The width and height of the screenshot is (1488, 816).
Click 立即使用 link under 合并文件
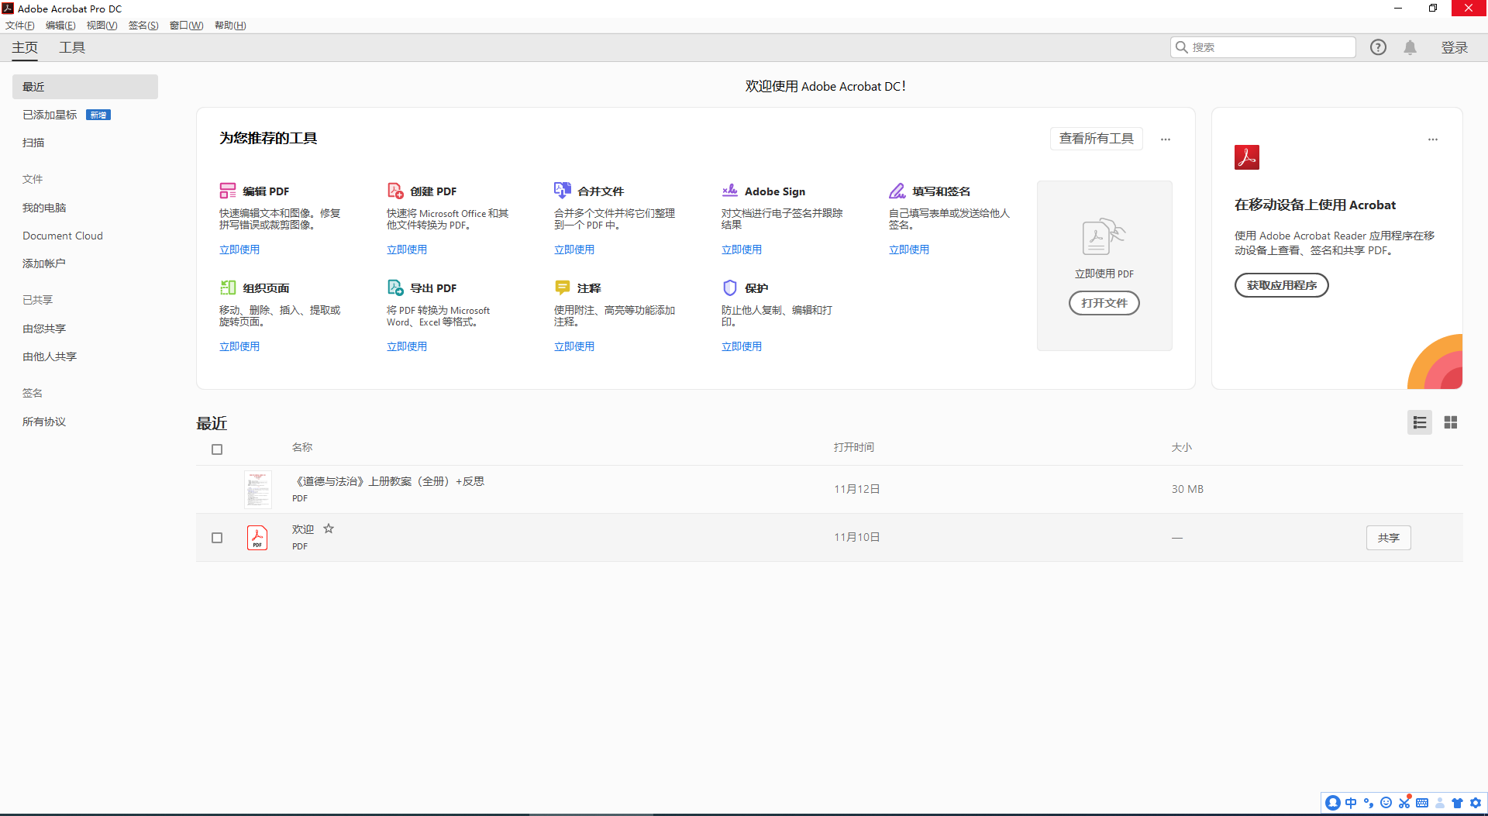[574, 250]
